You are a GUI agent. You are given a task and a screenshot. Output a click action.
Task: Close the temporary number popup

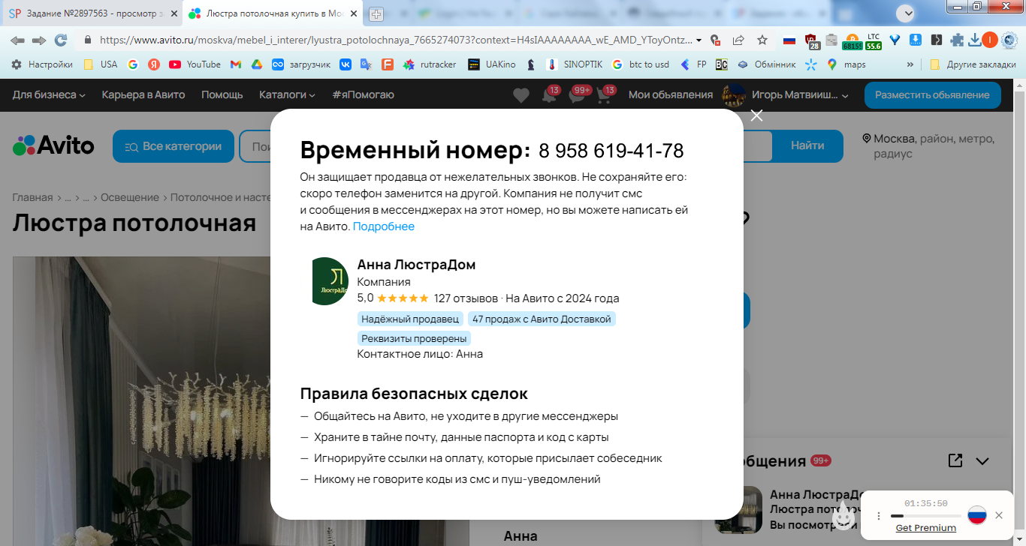pos(756,115)
